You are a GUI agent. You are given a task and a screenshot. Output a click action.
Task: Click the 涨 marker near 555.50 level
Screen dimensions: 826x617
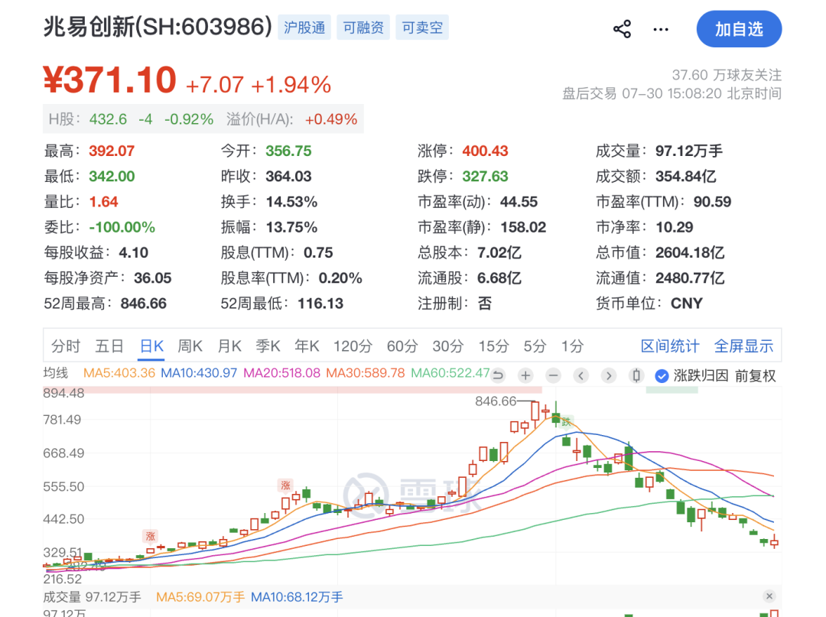tap(285, 485)
